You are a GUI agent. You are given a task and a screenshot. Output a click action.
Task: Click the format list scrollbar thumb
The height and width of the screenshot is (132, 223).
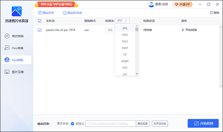click(x=137, y=29)
